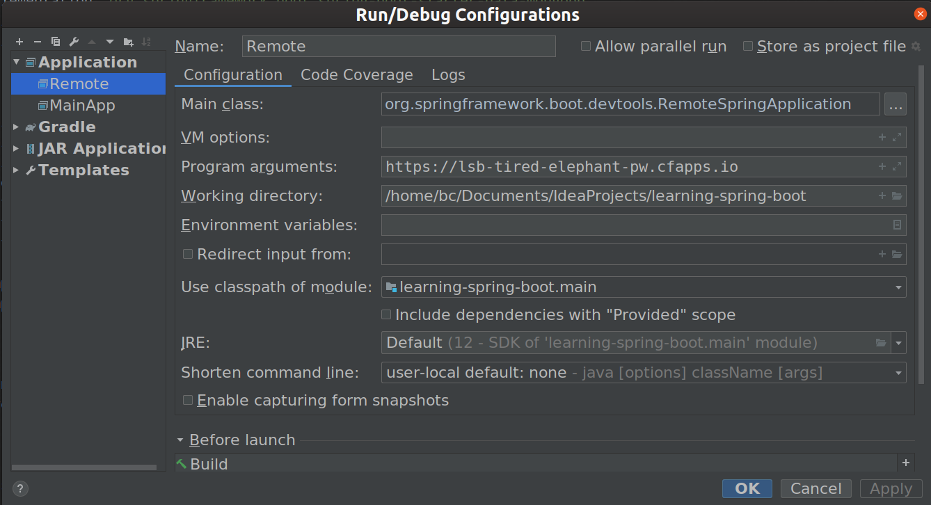The width and height of the screenshot is (931, 505).
Task: Browse for working directory folder icon
Action: point(897,196)
